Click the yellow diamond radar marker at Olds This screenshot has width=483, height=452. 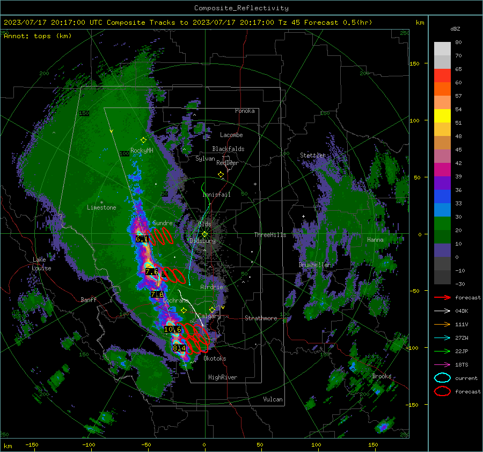coord(204,234)
